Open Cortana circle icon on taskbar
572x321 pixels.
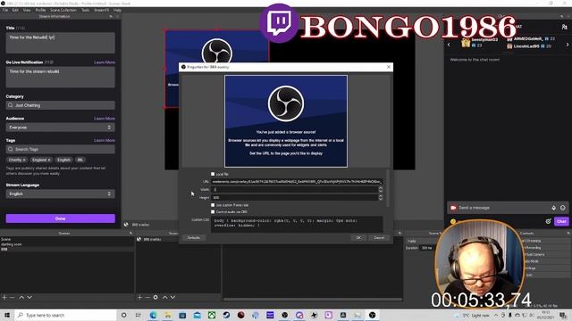123,315
